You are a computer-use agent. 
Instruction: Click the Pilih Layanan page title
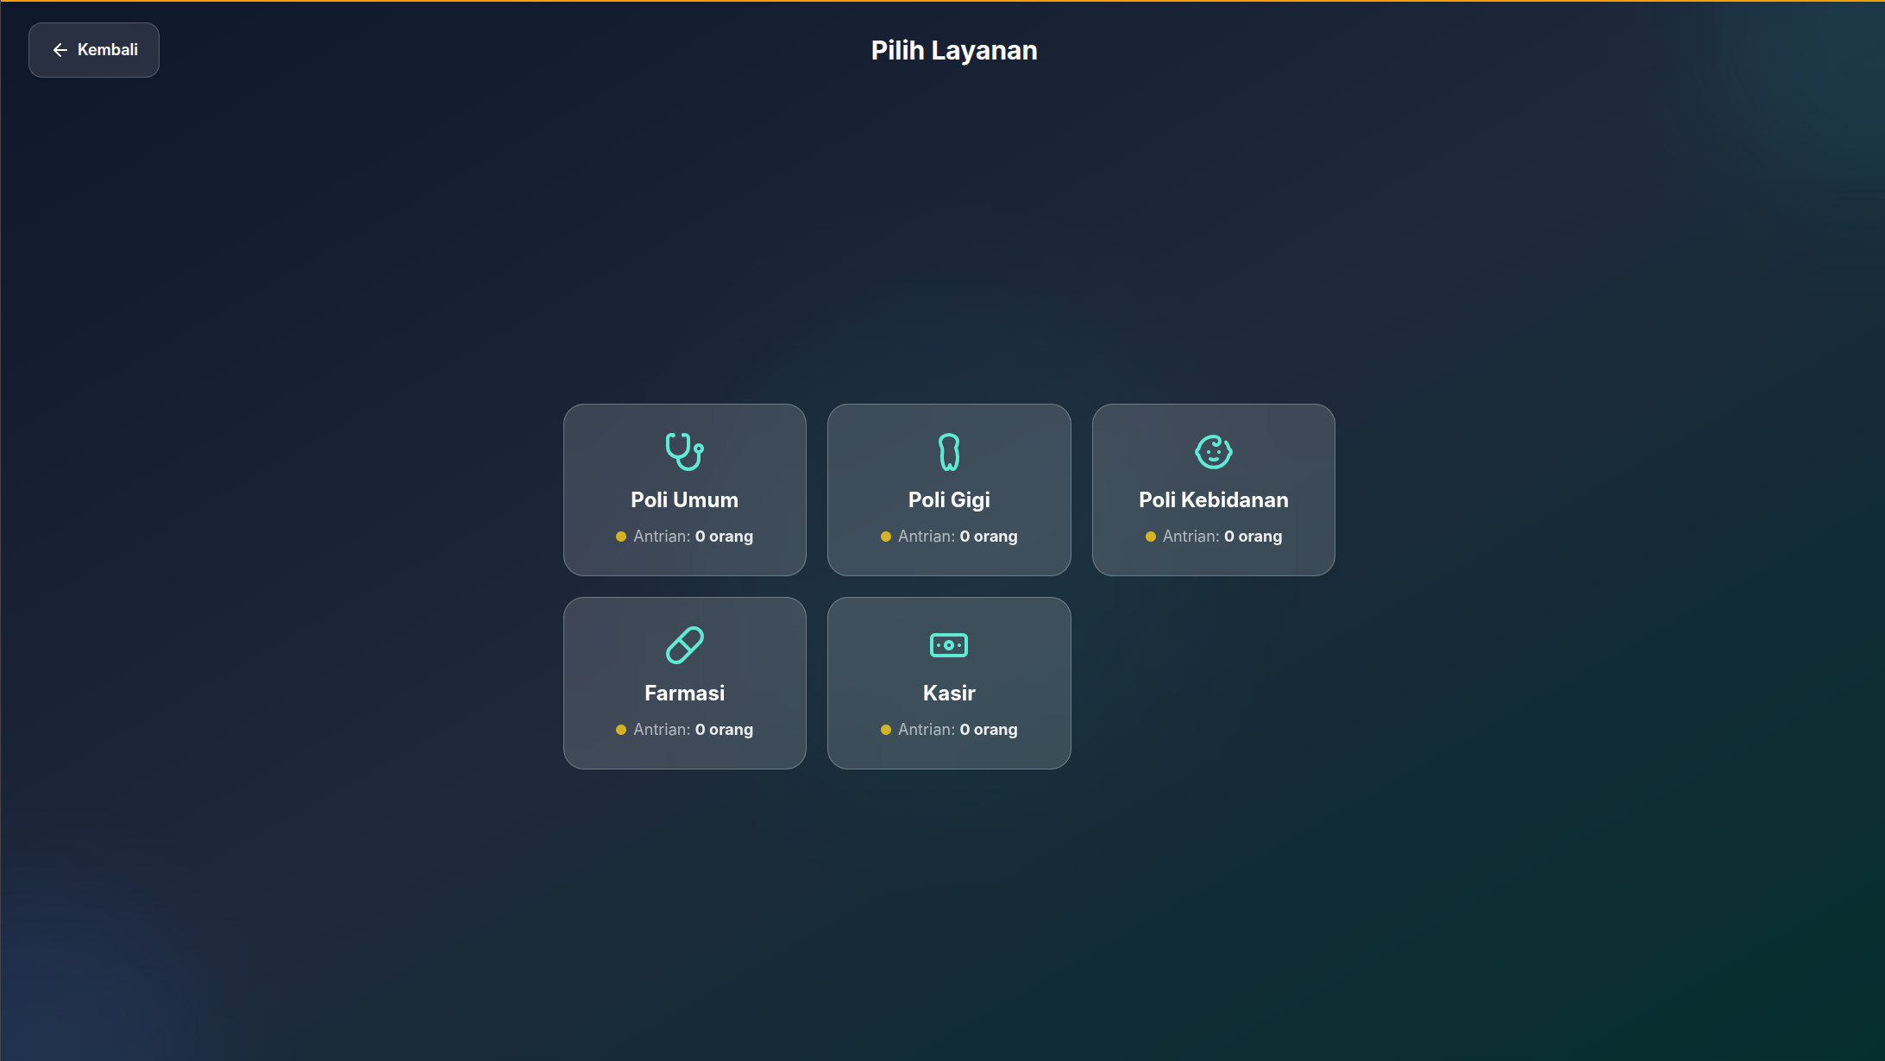952,49
